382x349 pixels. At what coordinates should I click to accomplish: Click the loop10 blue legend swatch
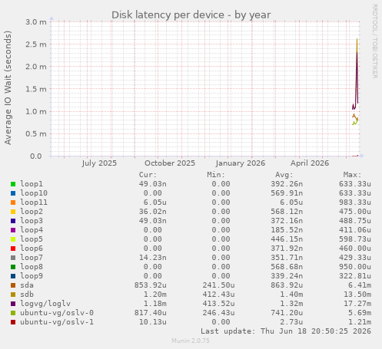point(13,193)
